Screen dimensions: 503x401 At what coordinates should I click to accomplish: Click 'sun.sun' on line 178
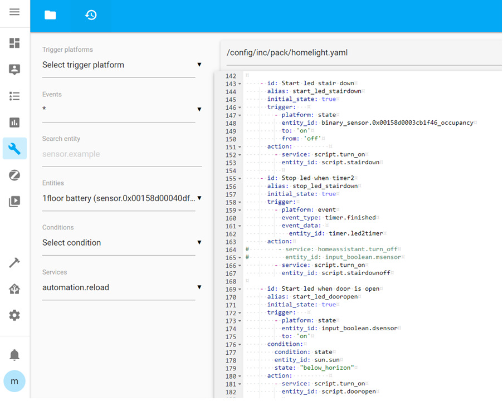pos(327,360)
